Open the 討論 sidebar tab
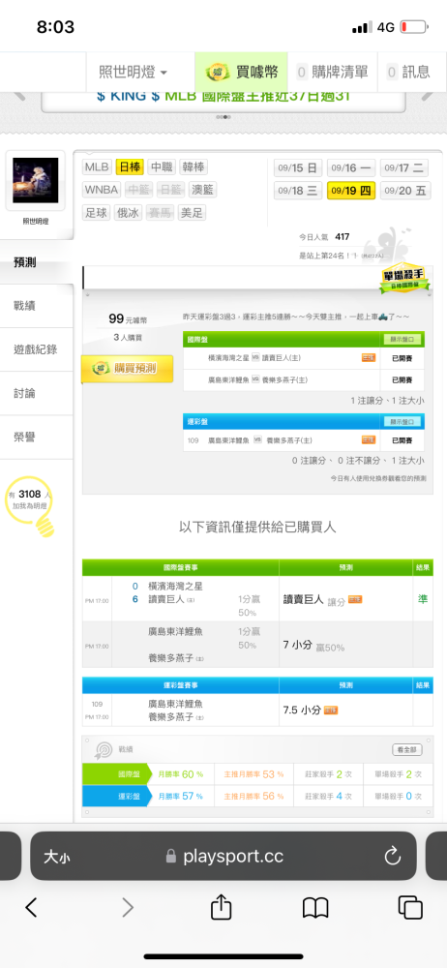 37,393
